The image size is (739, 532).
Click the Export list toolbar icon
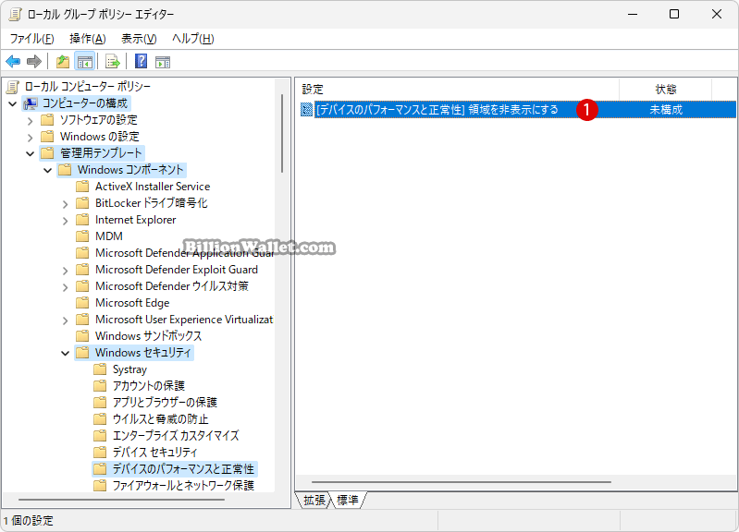pos(113,61)
